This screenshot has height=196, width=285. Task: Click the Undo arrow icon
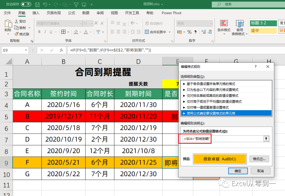coord(45,5)
